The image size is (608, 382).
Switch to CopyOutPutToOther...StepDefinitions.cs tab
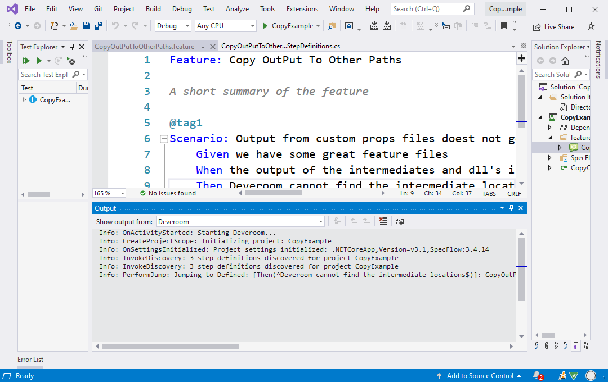point(280,46)
